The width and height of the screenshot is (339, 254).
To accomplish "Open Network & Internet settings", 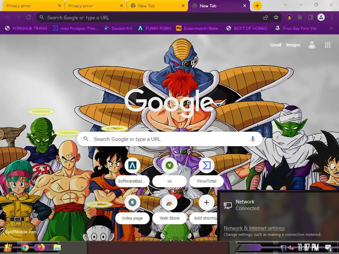I will coord(254,228).
